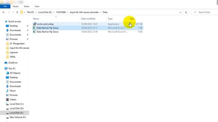The width and height of the screenshot is (218, 122).
Task: Click the Microsoft Excel W... type cell
Action: pyautogui.click(x=117, y=32)
